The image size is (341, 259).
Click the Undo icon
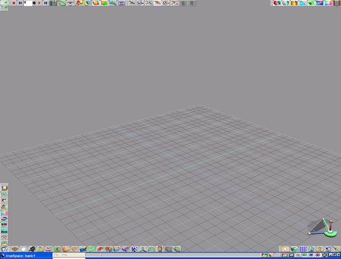click(x=328, y=249)
